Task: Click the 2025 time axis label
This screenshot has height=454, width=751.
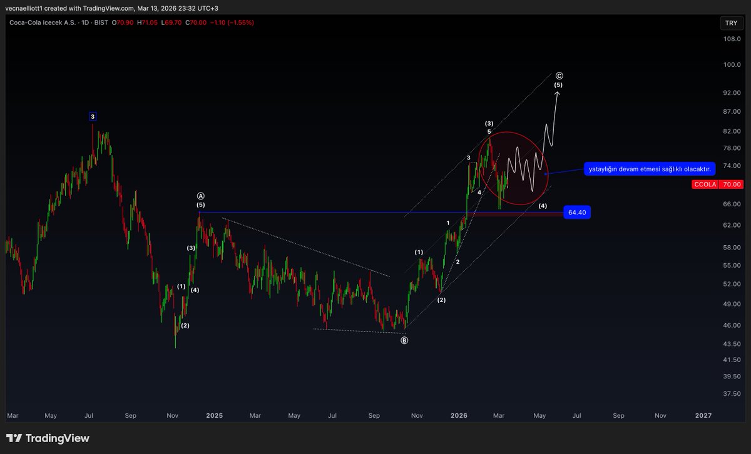Action: point(215,415)
